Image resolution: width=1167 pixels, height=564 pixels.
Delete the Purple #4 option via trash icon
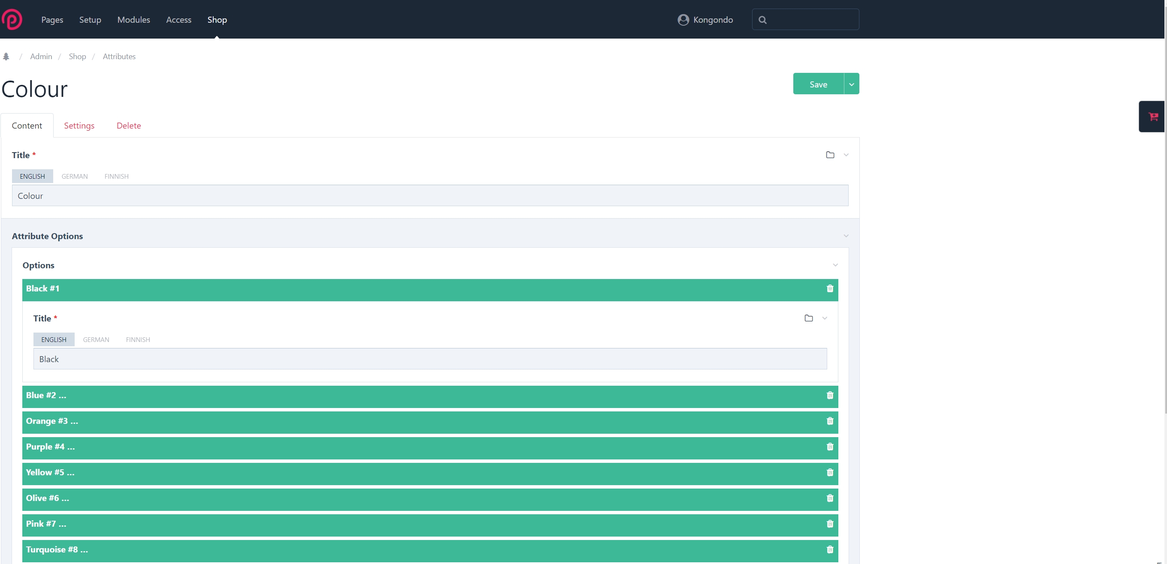coord(830,447)
